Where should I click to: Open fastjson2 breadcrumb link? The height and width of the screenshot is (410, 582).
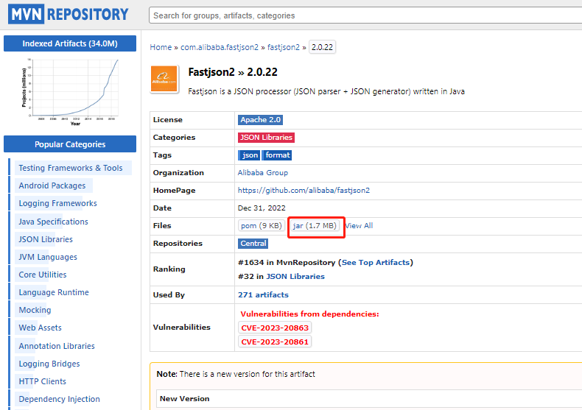click(283, 47)
